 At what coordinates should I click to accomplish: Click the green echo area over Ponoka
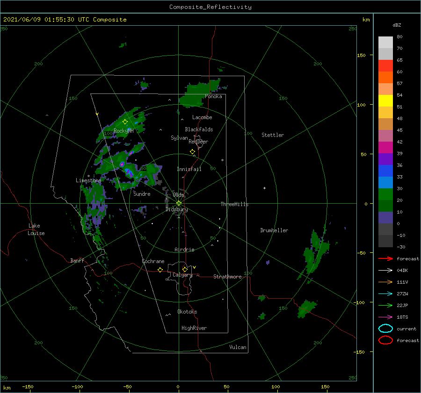200,93
